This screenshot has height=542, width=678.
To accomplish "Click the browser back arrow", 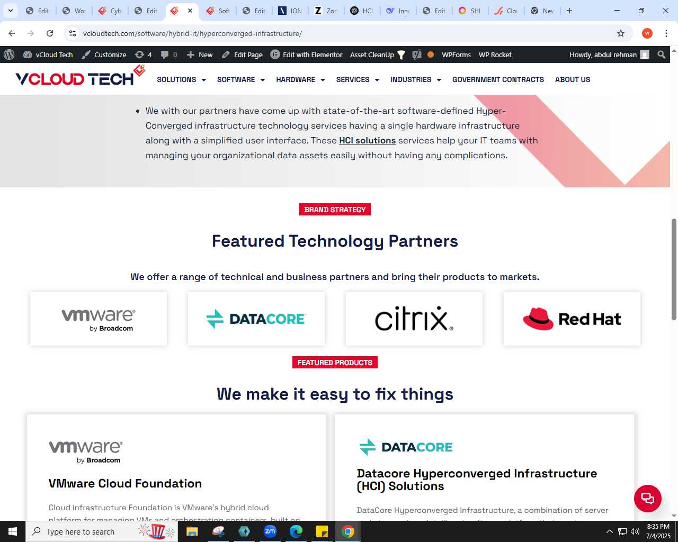I will pos(12,33).
